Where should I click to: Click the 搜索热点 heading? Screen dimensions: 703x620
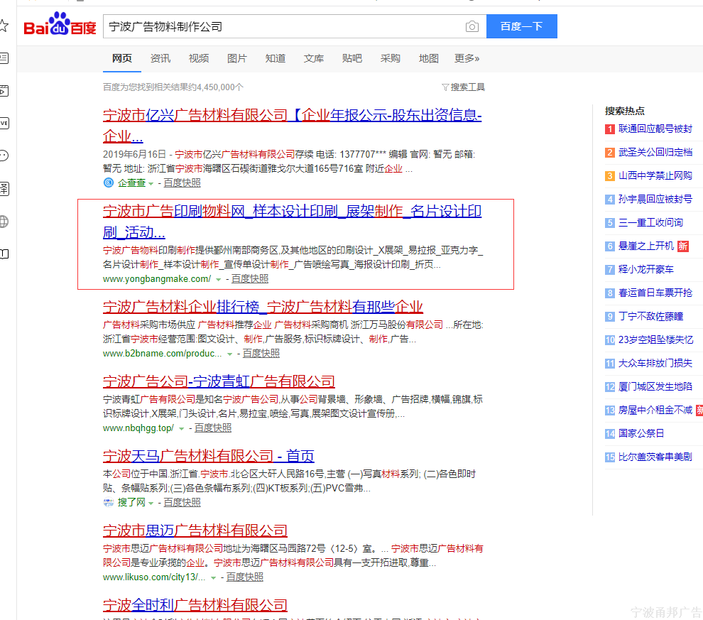(x=625, y=111)
